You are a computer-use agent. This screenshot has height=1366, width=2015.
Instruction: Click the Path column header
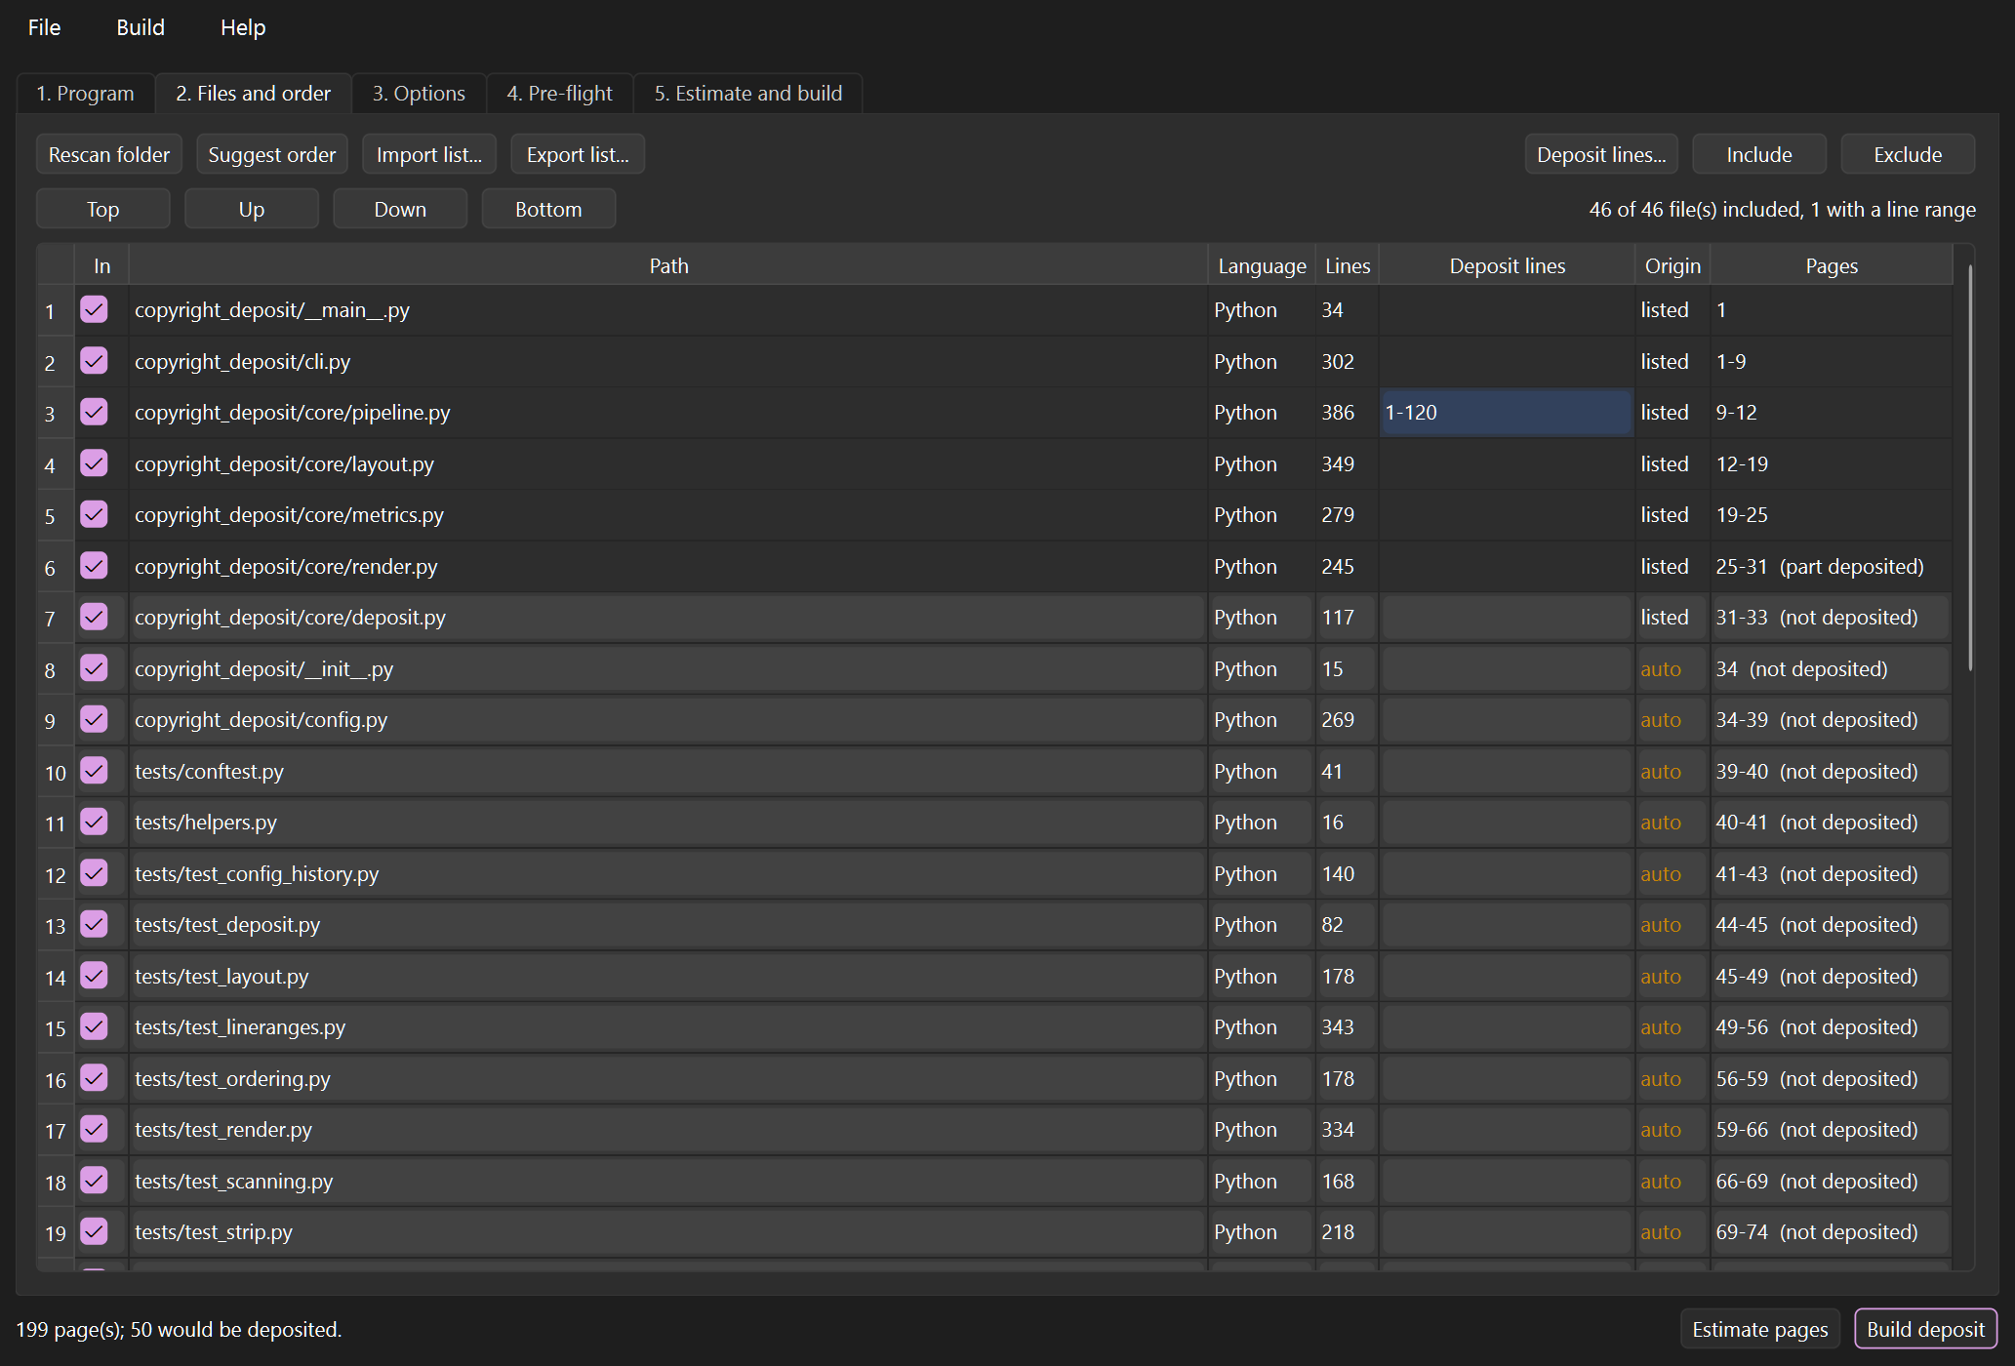(x=668, y=265)
